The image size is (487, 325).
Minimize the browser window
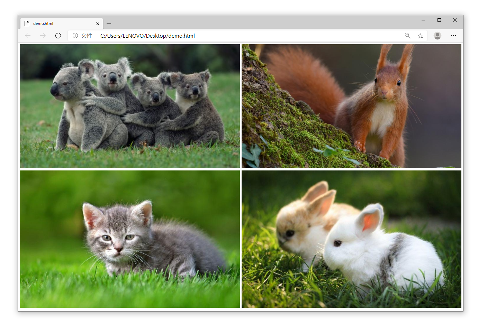[423, 20]
